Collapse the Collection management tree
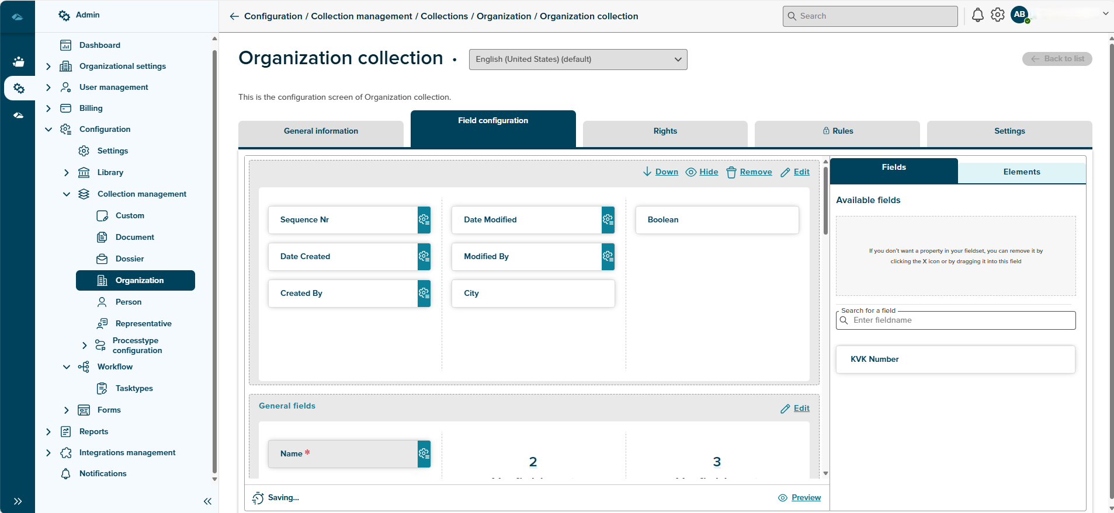The image size is (1114, 513). pyautogui.click(x=67, y=194)
